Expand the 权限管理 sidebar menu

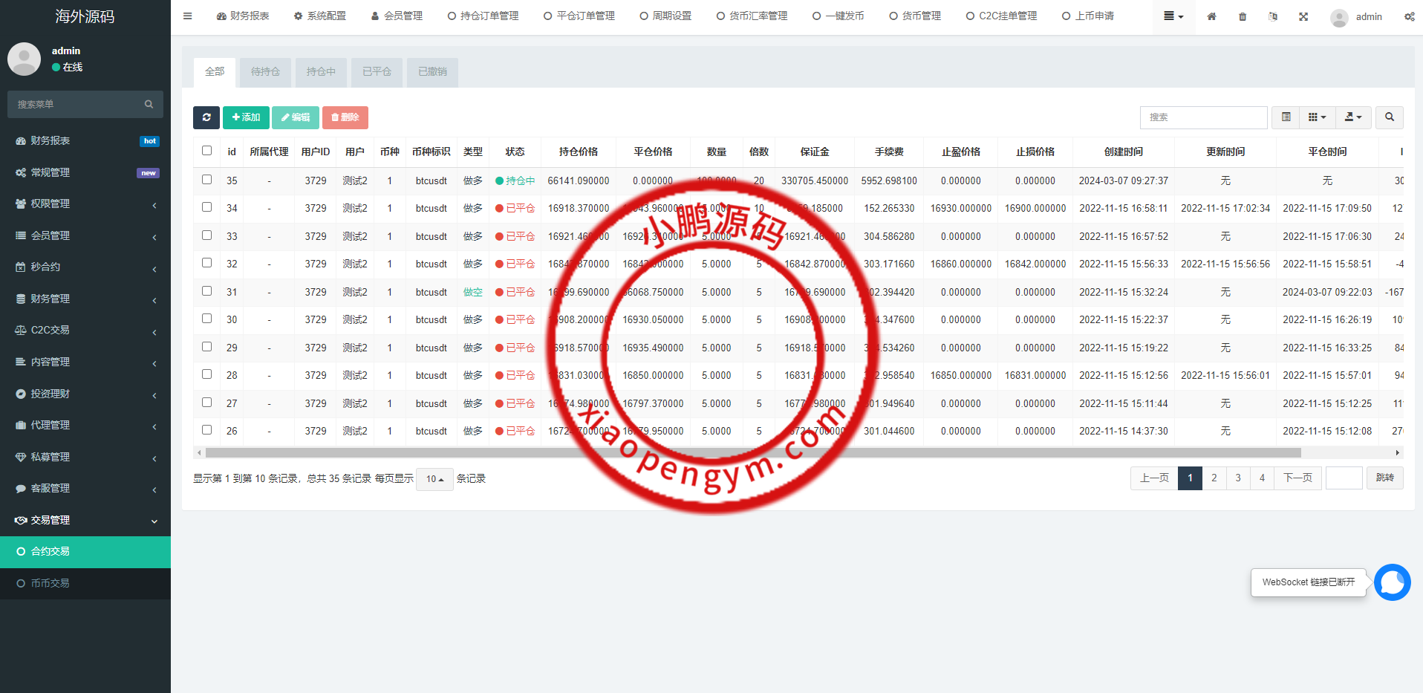pyautogui.click(x=85, y=204)
